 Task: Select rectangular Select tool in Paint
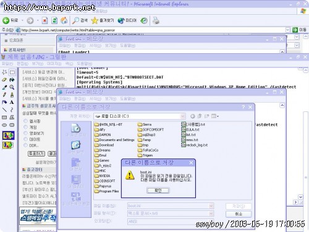12,72
